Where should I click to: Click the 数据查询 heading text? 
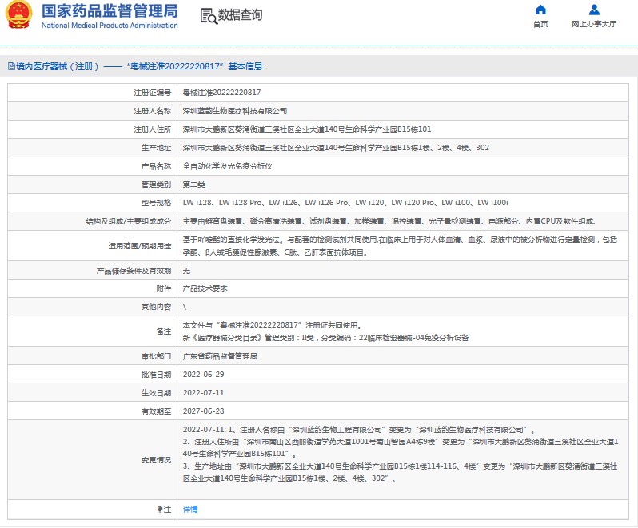tap(240, 15)
